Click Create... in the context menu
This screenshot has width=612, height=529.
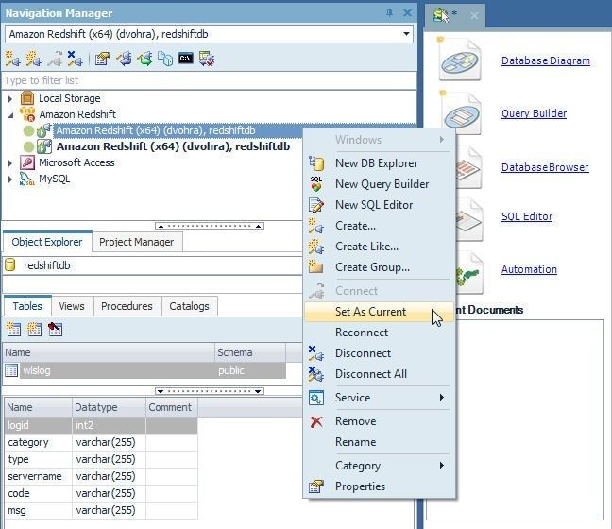point(380,226)
